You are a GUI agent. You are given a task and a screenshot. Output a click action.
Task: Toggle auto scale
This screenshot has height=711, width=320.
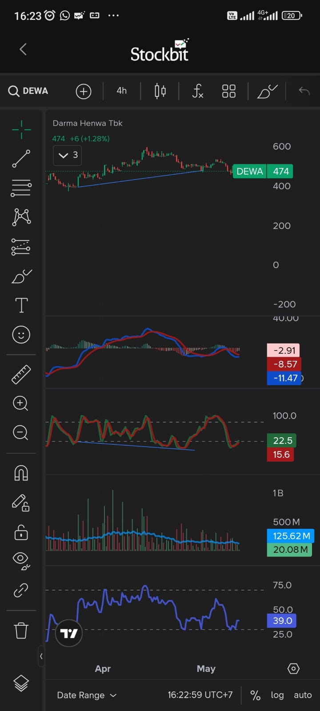303,695
